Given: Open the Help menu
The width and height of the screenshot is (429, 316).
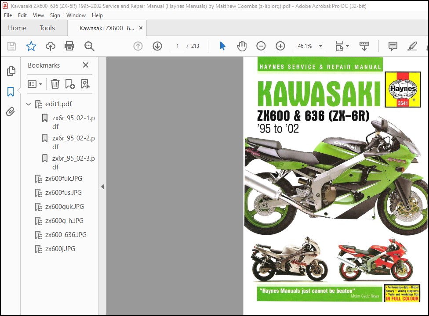Looking at the screenshot, I should coord(97,15).
